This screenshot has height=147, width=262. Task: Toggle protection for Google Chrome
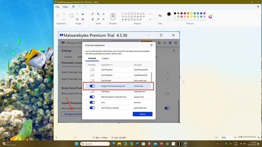(x=92, y=86)
